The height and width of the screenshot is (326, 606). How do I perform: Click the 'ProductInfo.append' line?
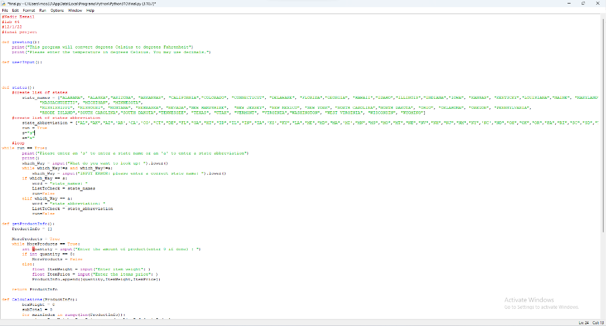[96, 279]
